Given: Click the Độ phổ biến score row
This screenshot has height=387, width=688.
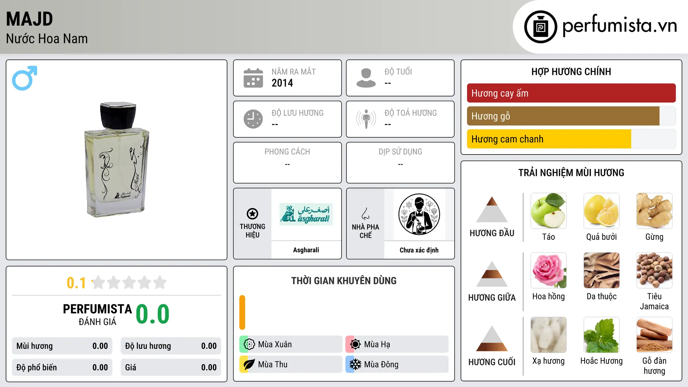Looking at the screenshot, I should (x=62, y=368).
